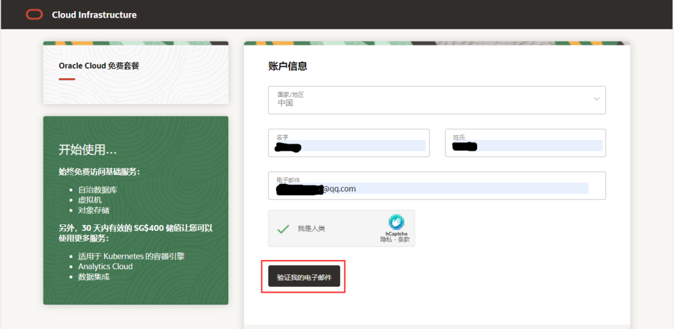Select the 始终免费访问基础服务 text
This screenshot has height=329, width=674.
pos(99,172)
